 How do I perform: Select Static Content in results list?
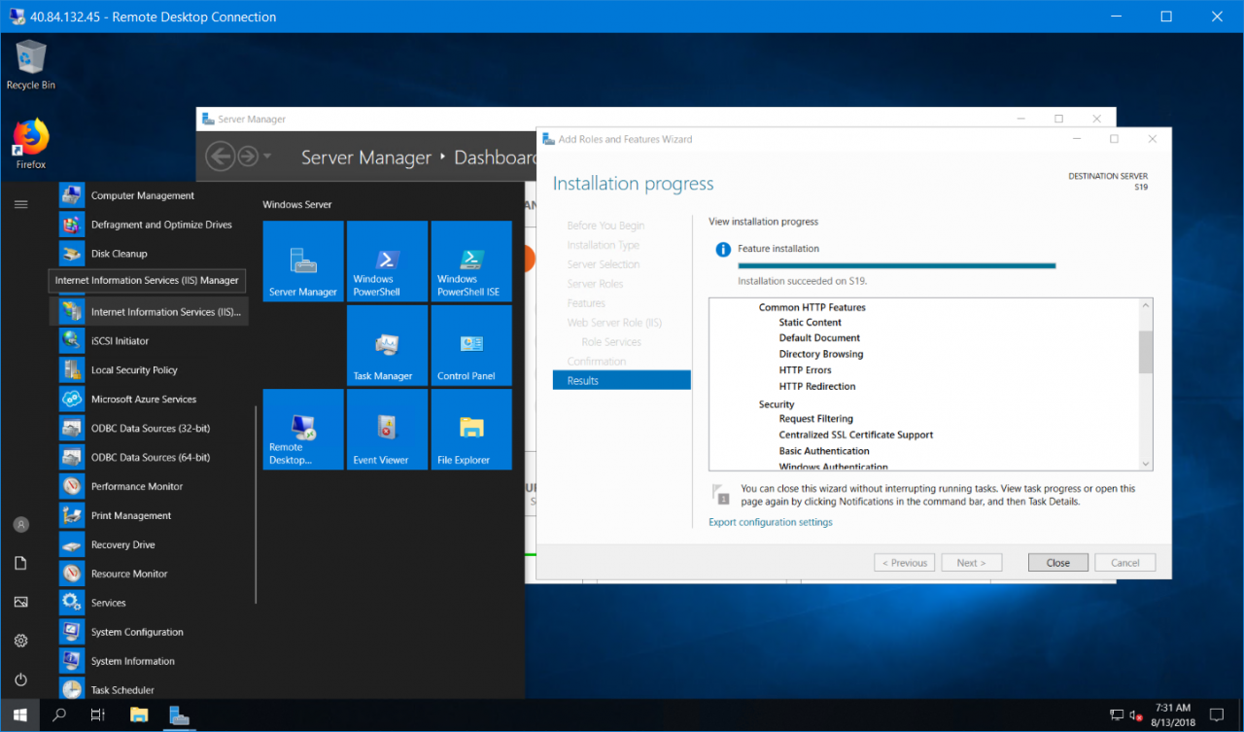pos(811,323)
